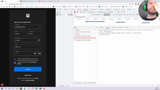
Task: Check the news and promotions checkbox
Action: [15, 59]
